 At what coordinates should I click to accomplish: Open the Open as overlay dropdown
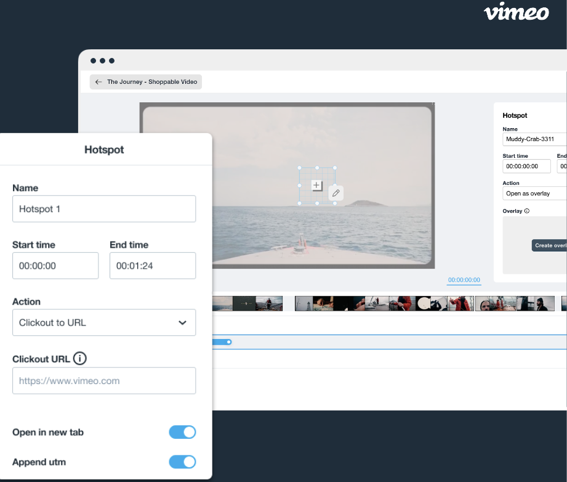(x=534, y=194)
